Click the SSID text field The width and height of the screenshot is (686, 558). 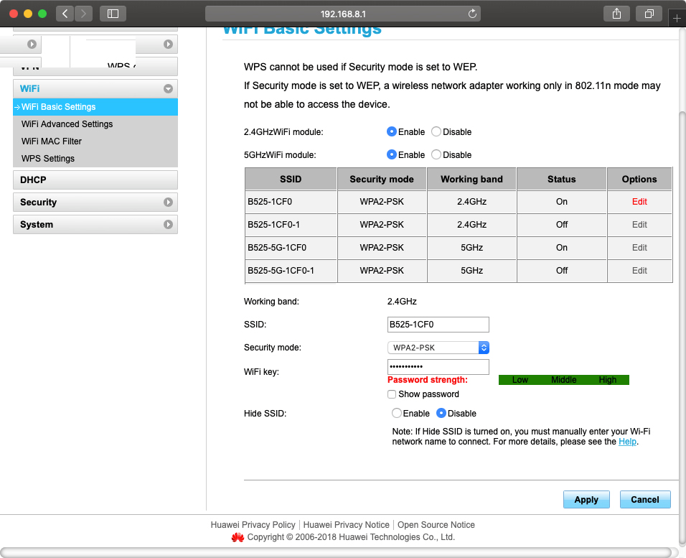pos(438,325)
